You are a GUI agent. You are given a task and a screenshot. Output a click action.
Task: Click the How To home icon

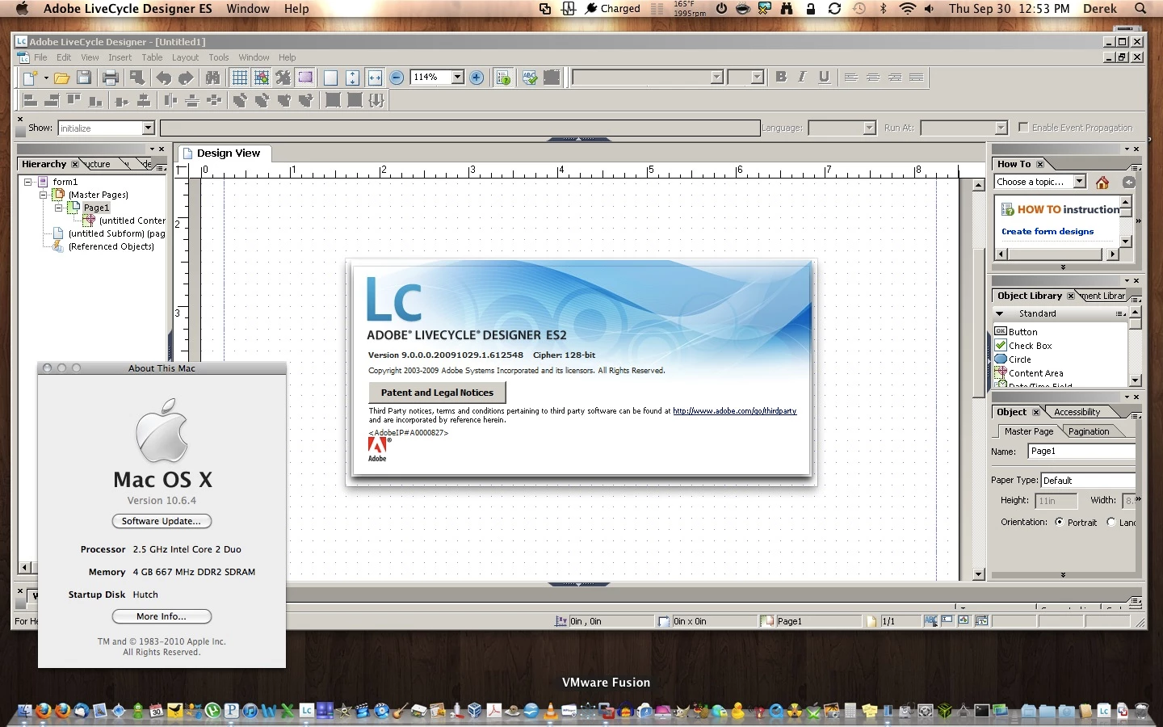pyautogui.click(x=1102, y=183)
